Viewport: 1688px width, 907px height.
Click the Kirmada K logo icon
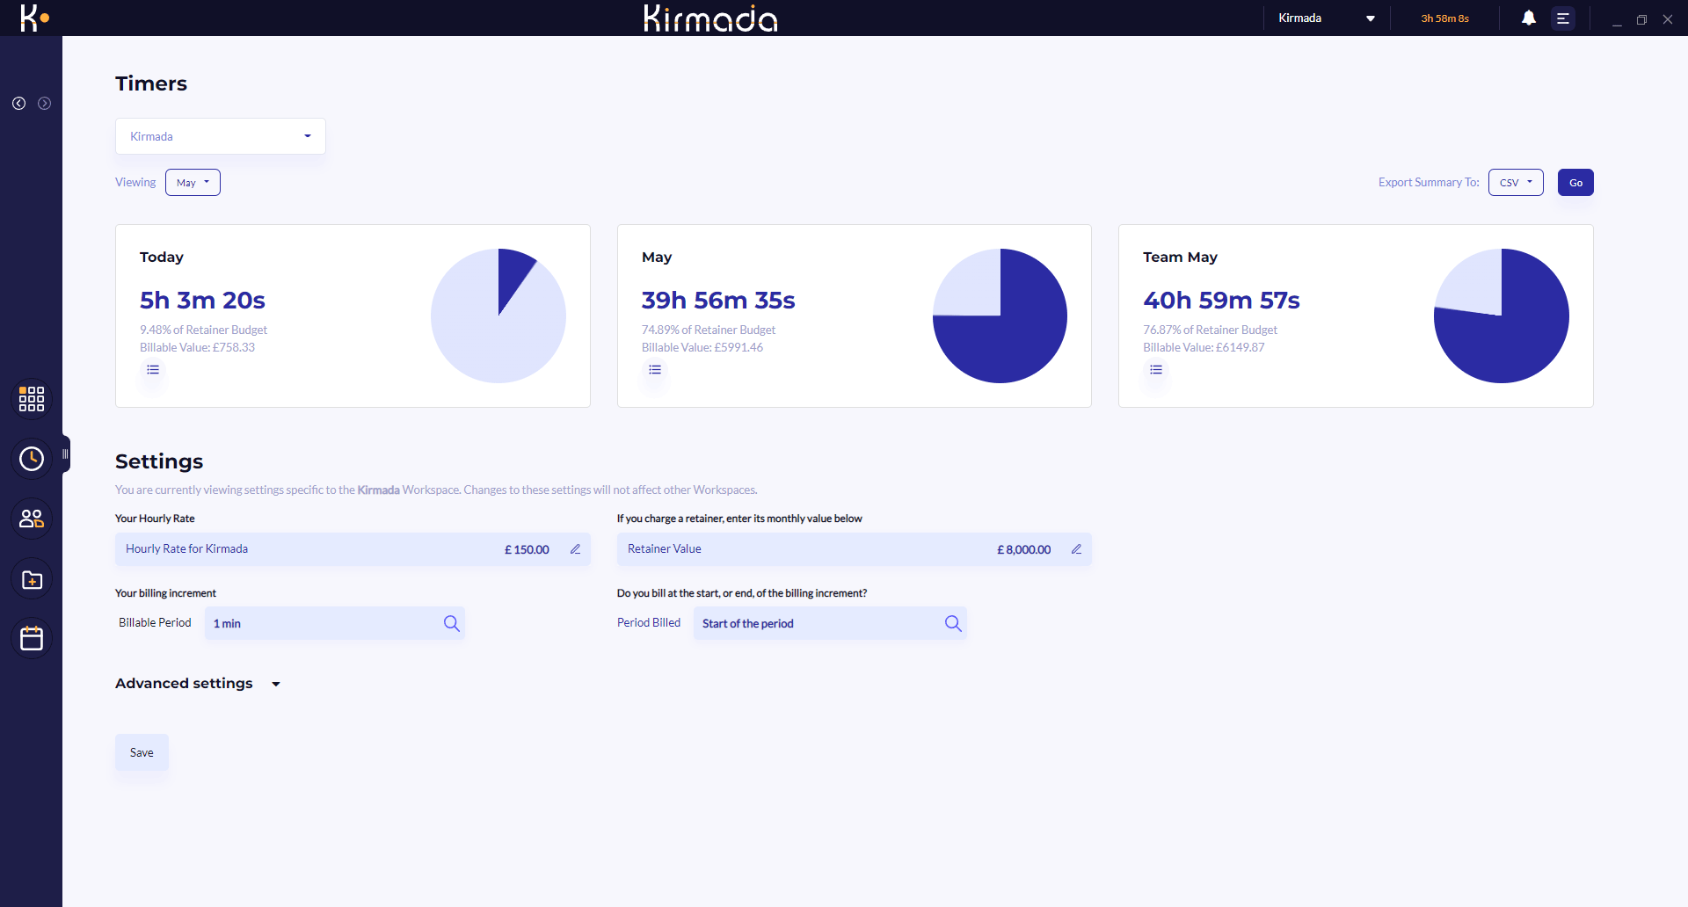pyautogui.click(x=34, y=18)
